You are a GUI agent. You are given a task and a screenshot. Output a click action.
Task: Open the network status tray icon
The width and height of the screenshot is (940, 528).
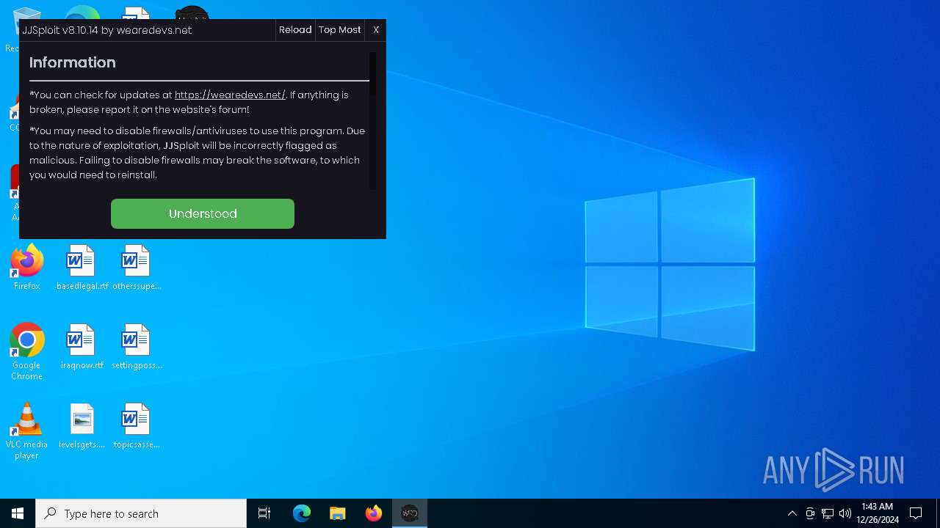(x=828, y=513)
